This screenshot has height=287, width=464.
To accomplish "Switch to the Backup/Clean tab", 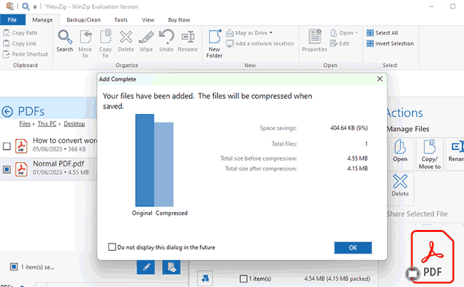I will [x=84, y=20].
